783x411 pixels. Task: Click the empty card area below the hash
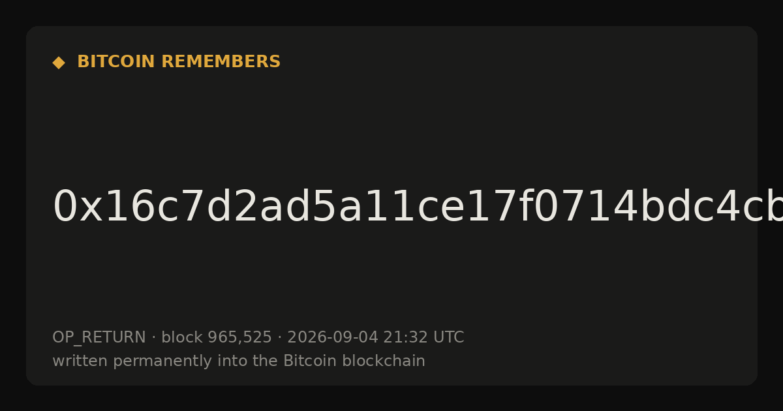coord(391,277)
